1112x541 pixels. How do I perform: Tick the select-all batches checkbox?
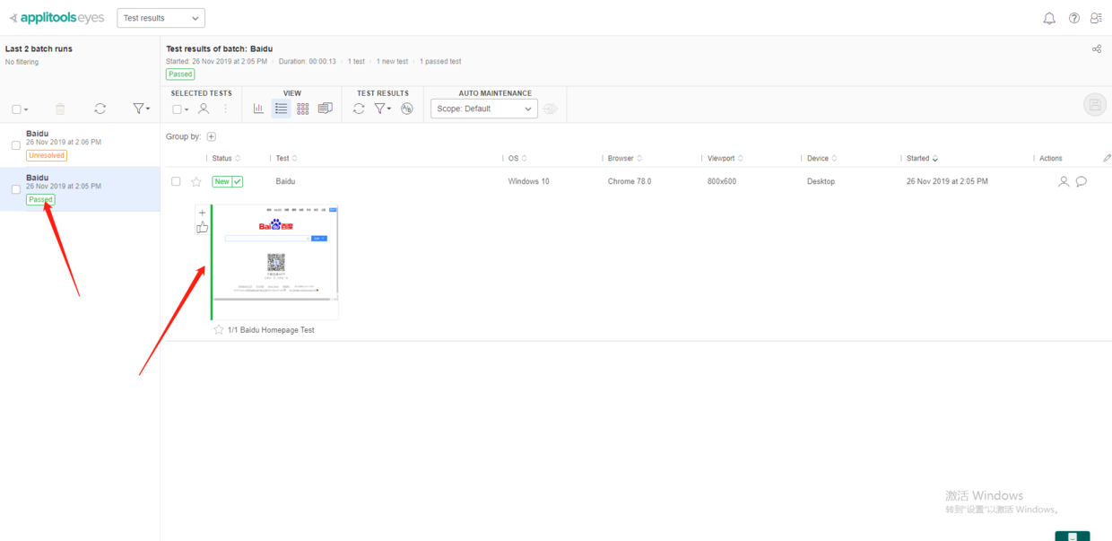(x=16, y=109)
